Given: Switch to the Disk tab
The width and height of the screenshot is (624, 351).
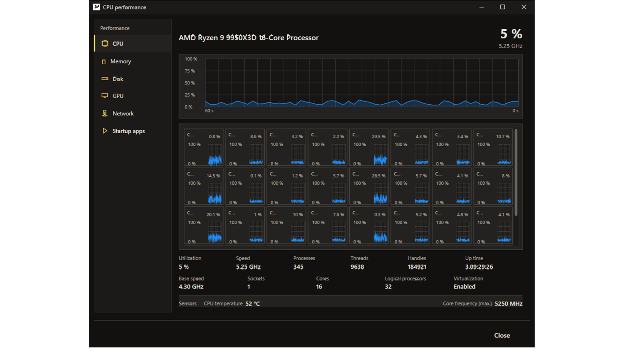Looking at the screenshot, I should (133, 79).
